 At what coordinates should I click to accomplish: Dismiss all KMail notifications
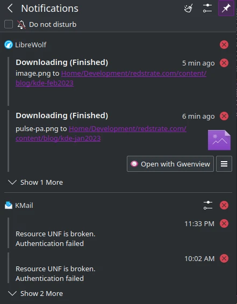pos(224,205)
